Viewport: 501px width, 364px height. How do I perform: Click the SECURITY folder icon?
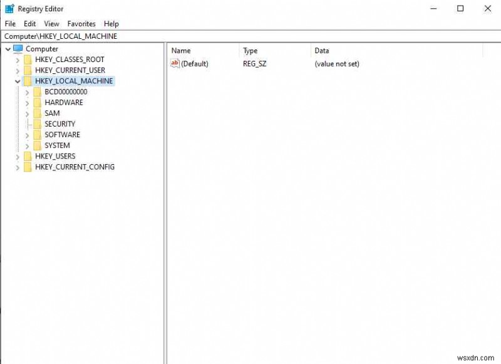[x=36, y=124]
